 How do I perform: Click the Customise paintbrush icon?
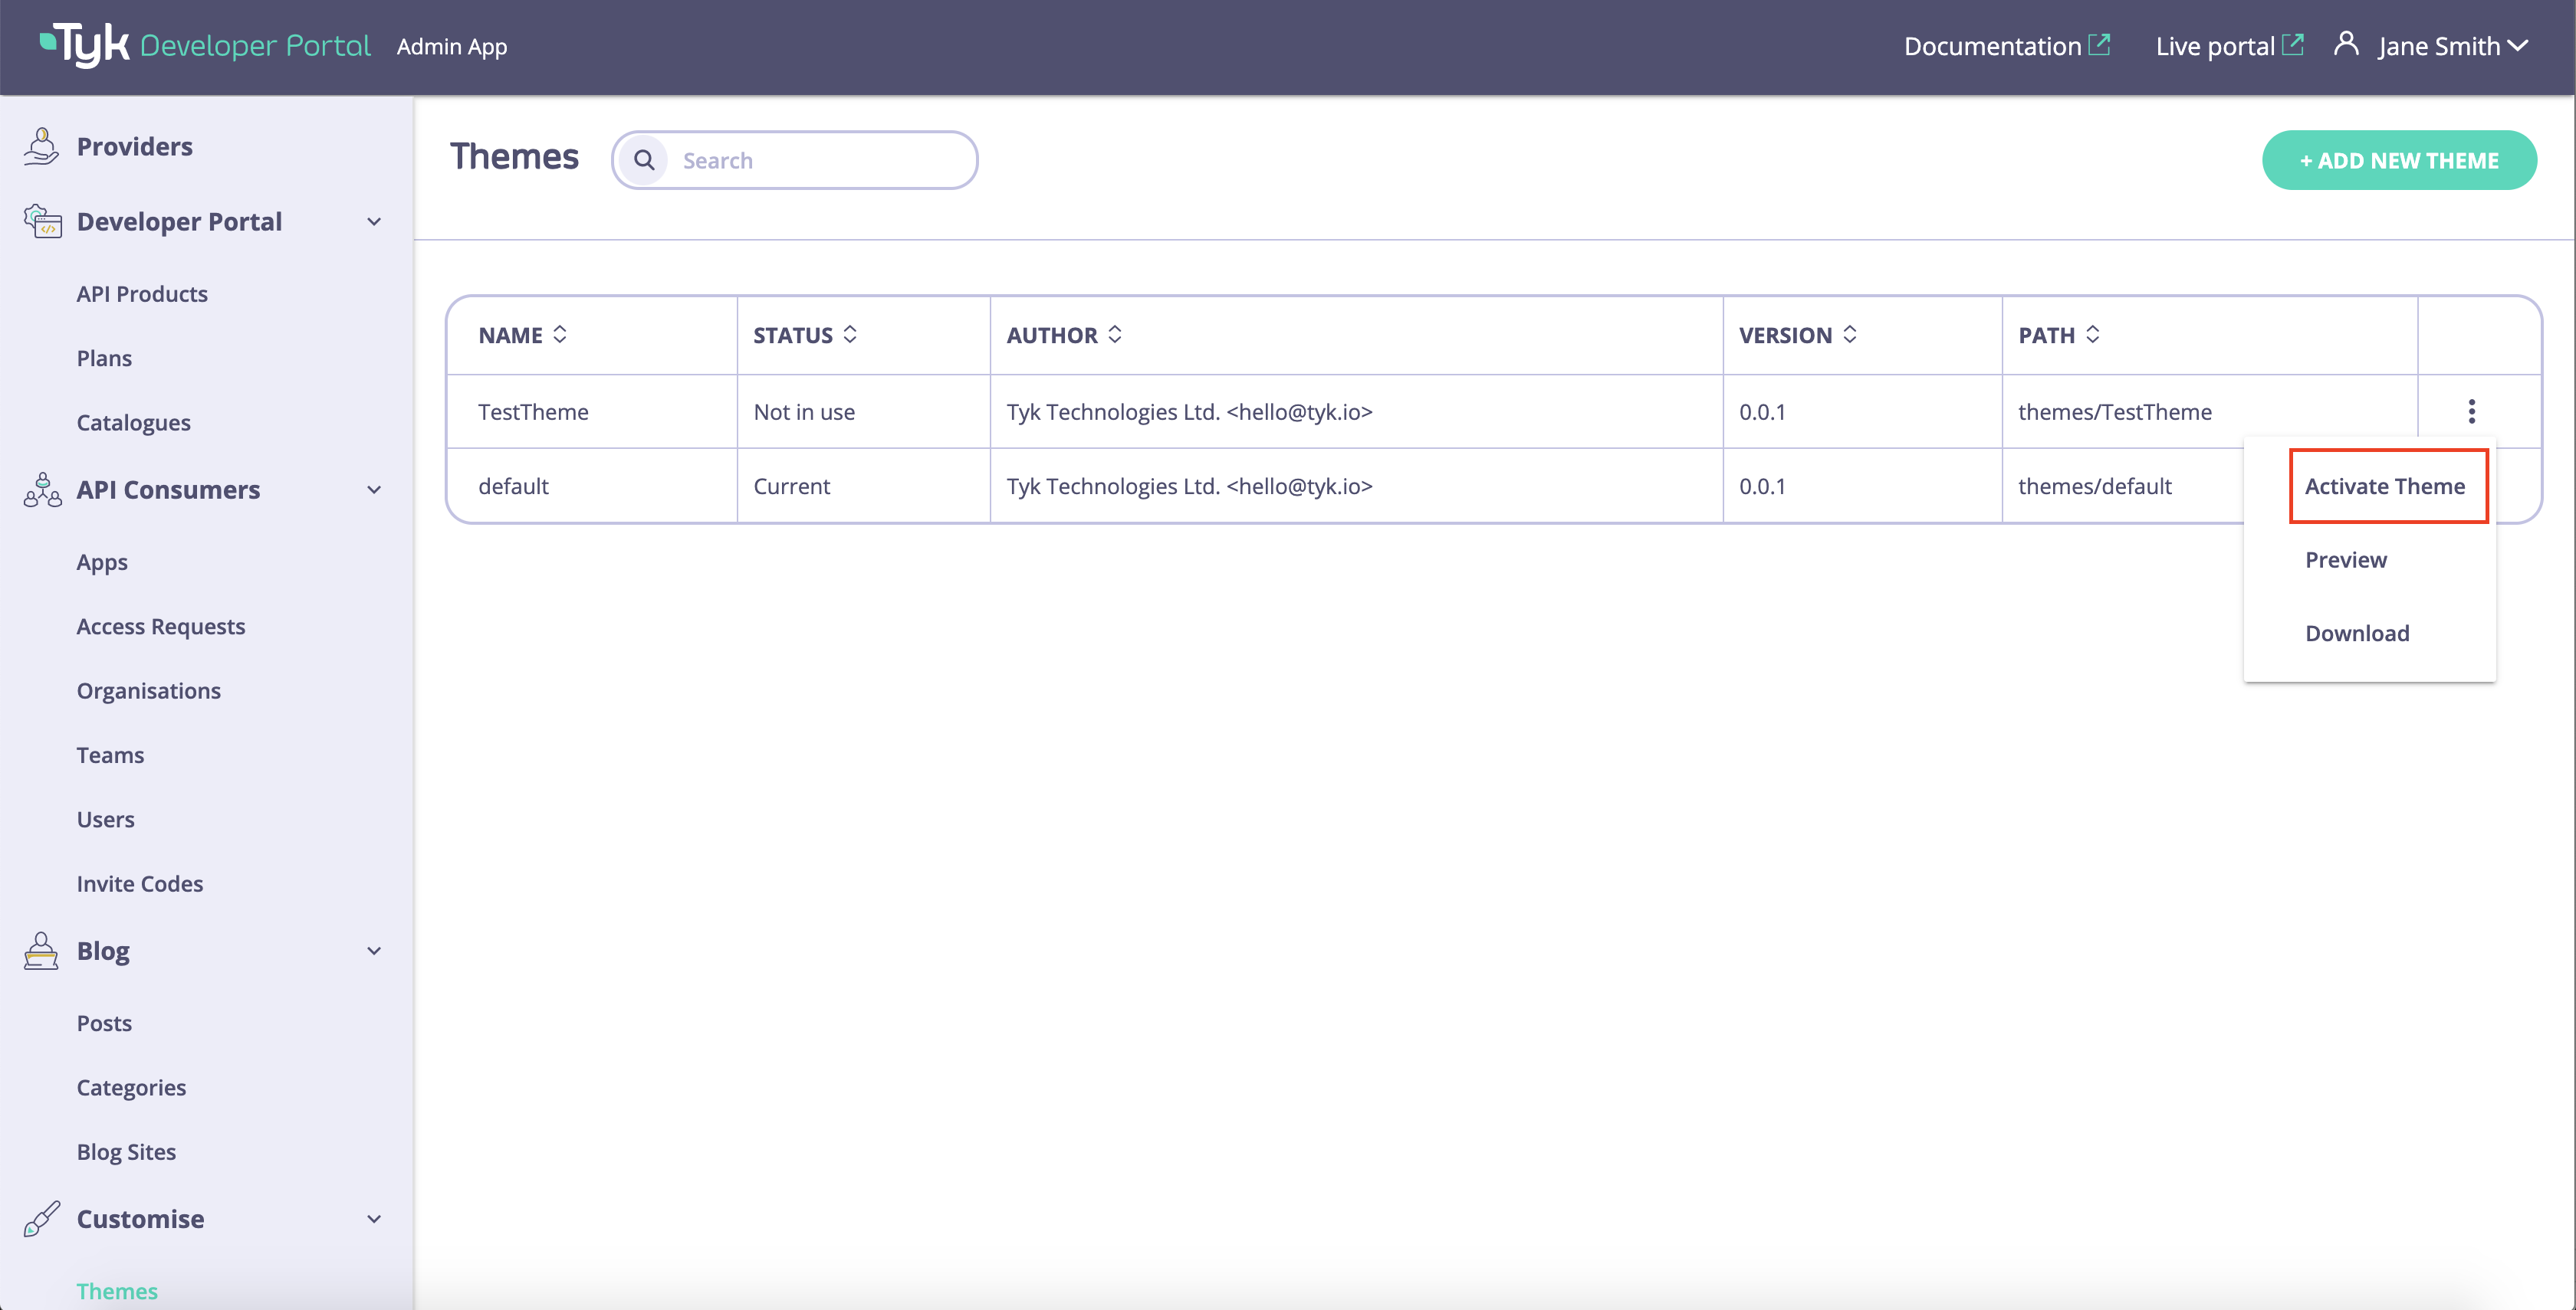pos(42,1218)
